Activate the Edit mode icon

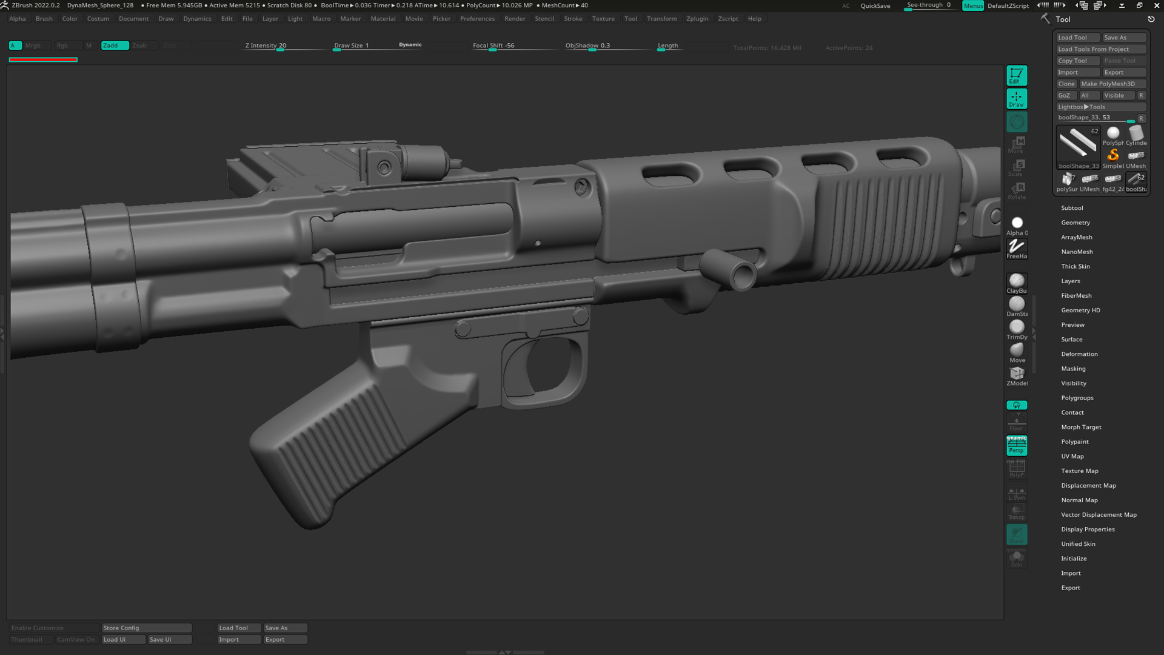coord(1017,75)
